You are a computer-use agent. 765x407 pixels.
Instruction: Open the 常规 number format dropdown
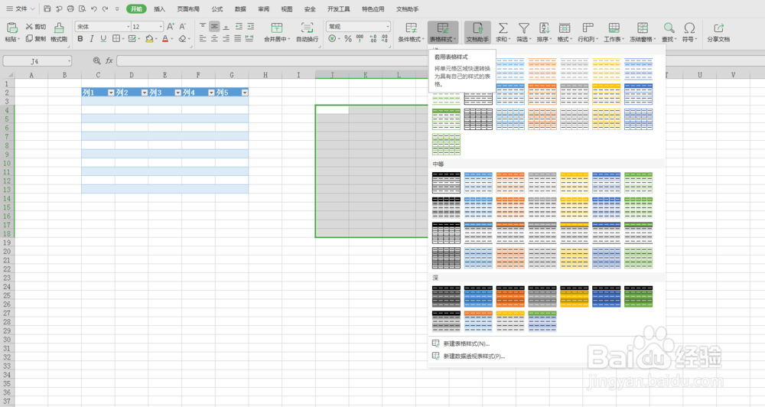(x=387, y=27)
